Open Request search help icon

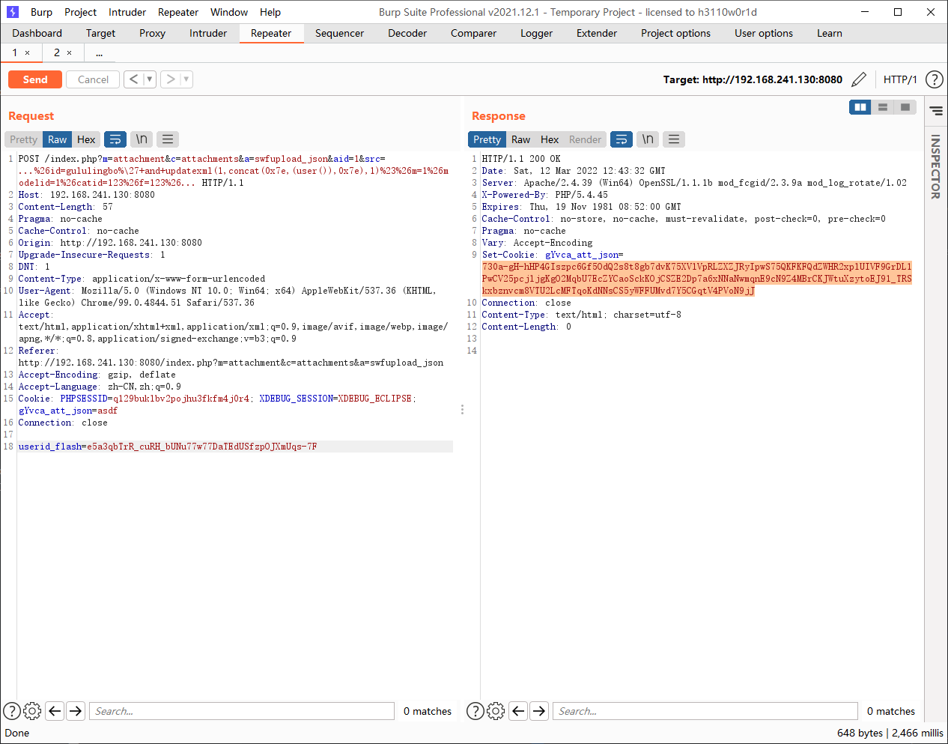click(12, 711)
